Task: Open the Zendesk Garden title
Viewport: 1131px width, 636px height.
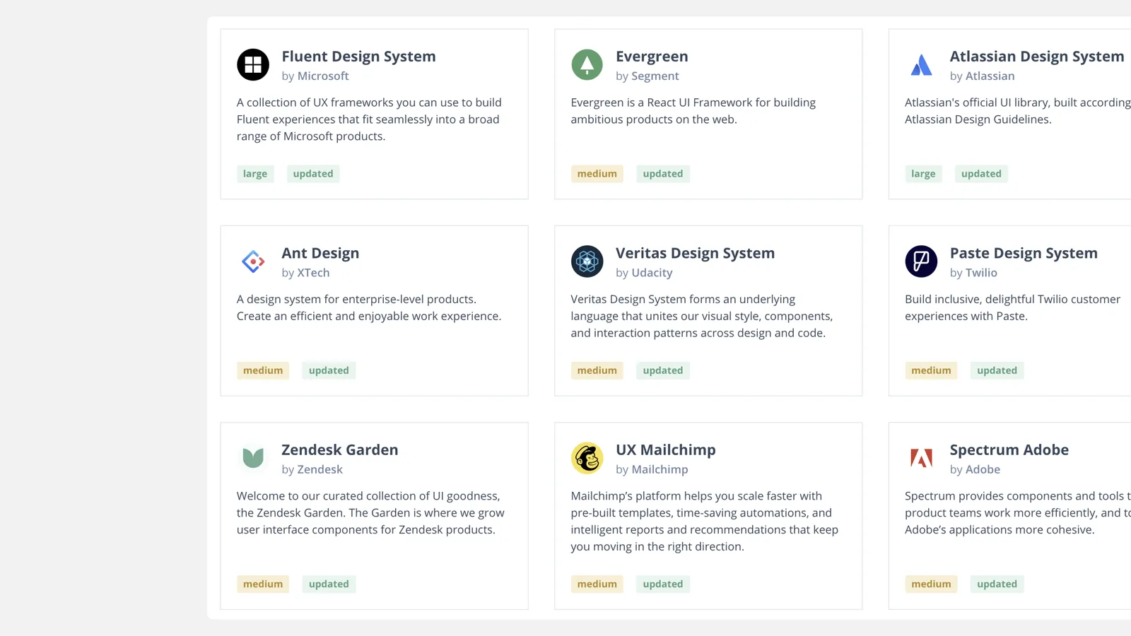Action: [339, 449]
